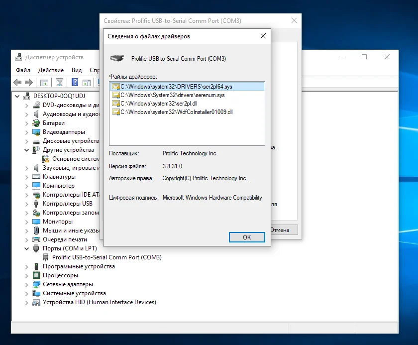Click the Другие устройства unknown device icon
The width and height of the screenshot is (418, 345).
coord(36,150)
